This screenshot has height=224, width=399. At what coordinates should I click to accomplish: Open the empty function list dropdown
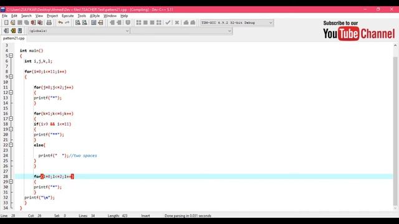181,30
